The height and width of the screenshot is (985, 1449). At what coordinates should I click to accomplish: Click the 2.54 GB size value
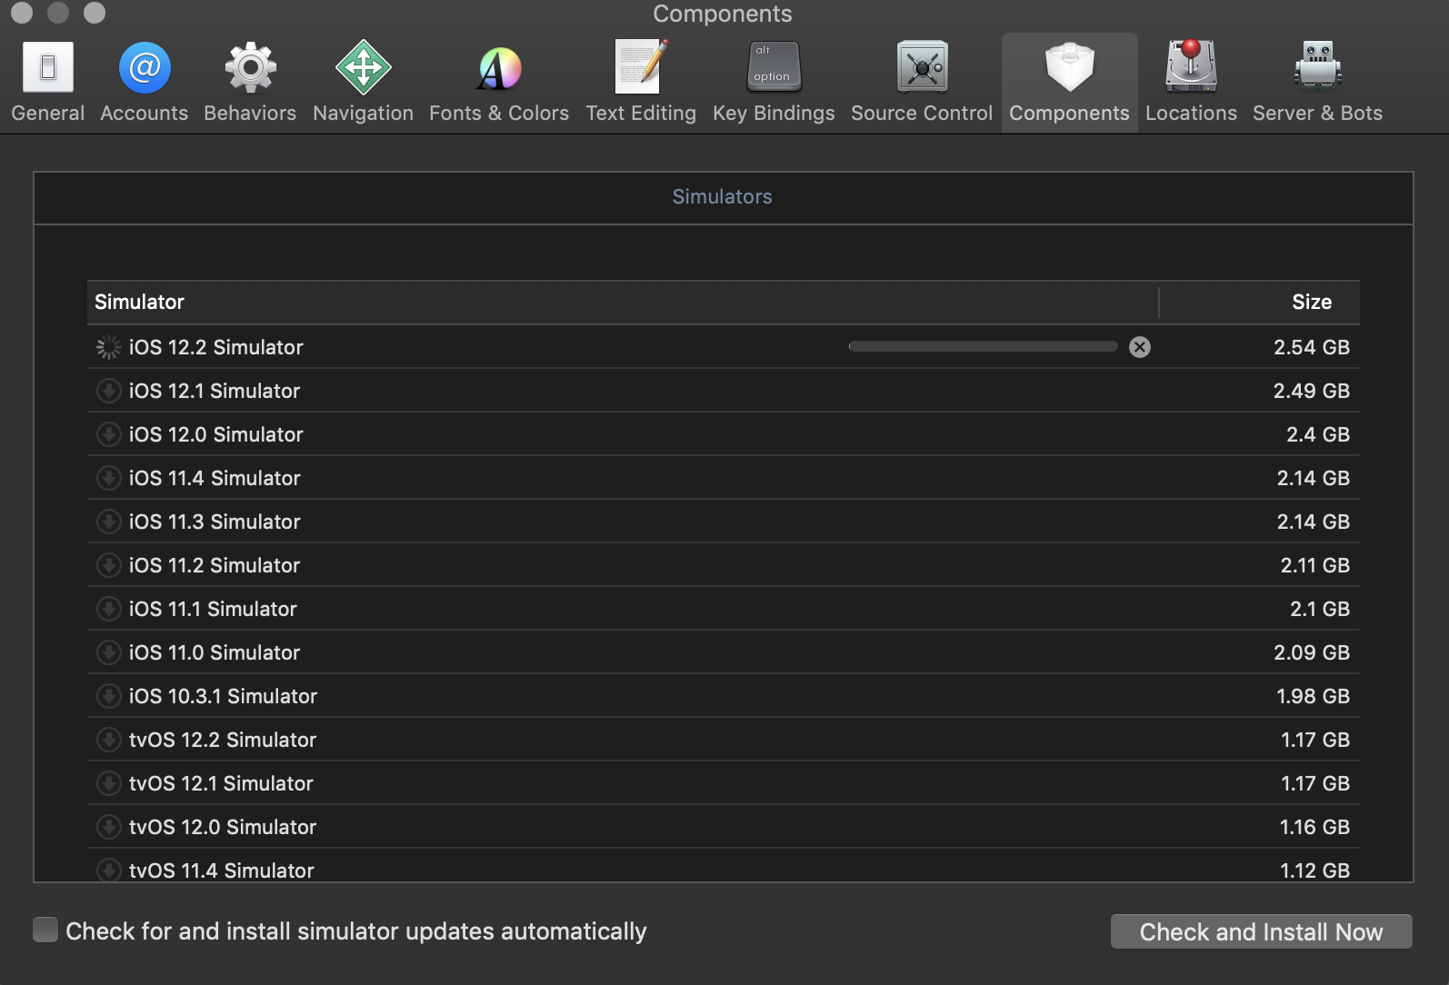(1312, 347)
